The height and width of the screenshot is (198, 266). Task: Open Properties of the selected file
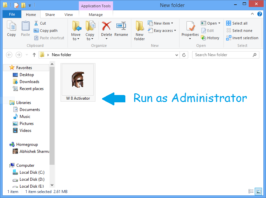point(190,28)
